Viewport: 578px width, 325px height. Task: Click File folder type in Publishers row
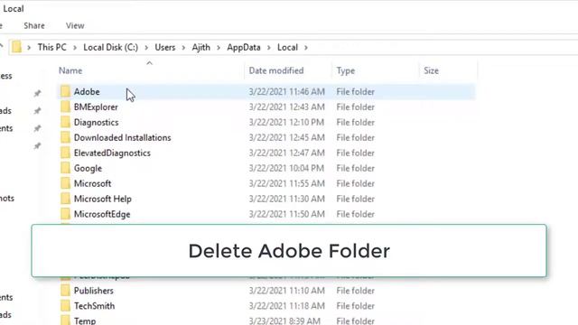(355, 291)
